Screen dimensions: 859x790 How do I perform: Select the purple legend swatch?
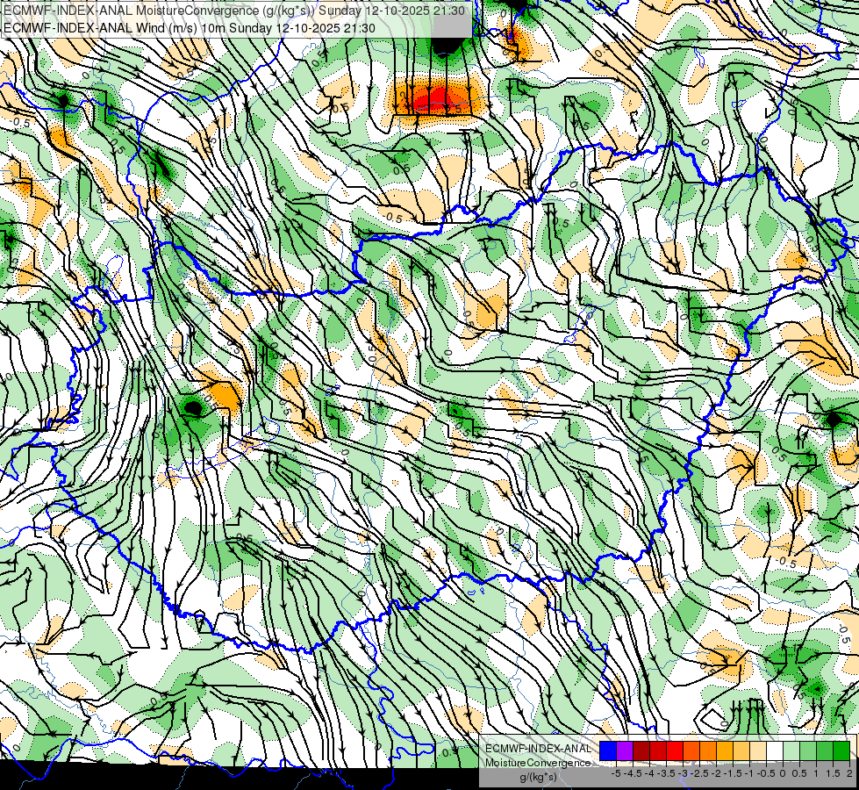pos(625,750)
